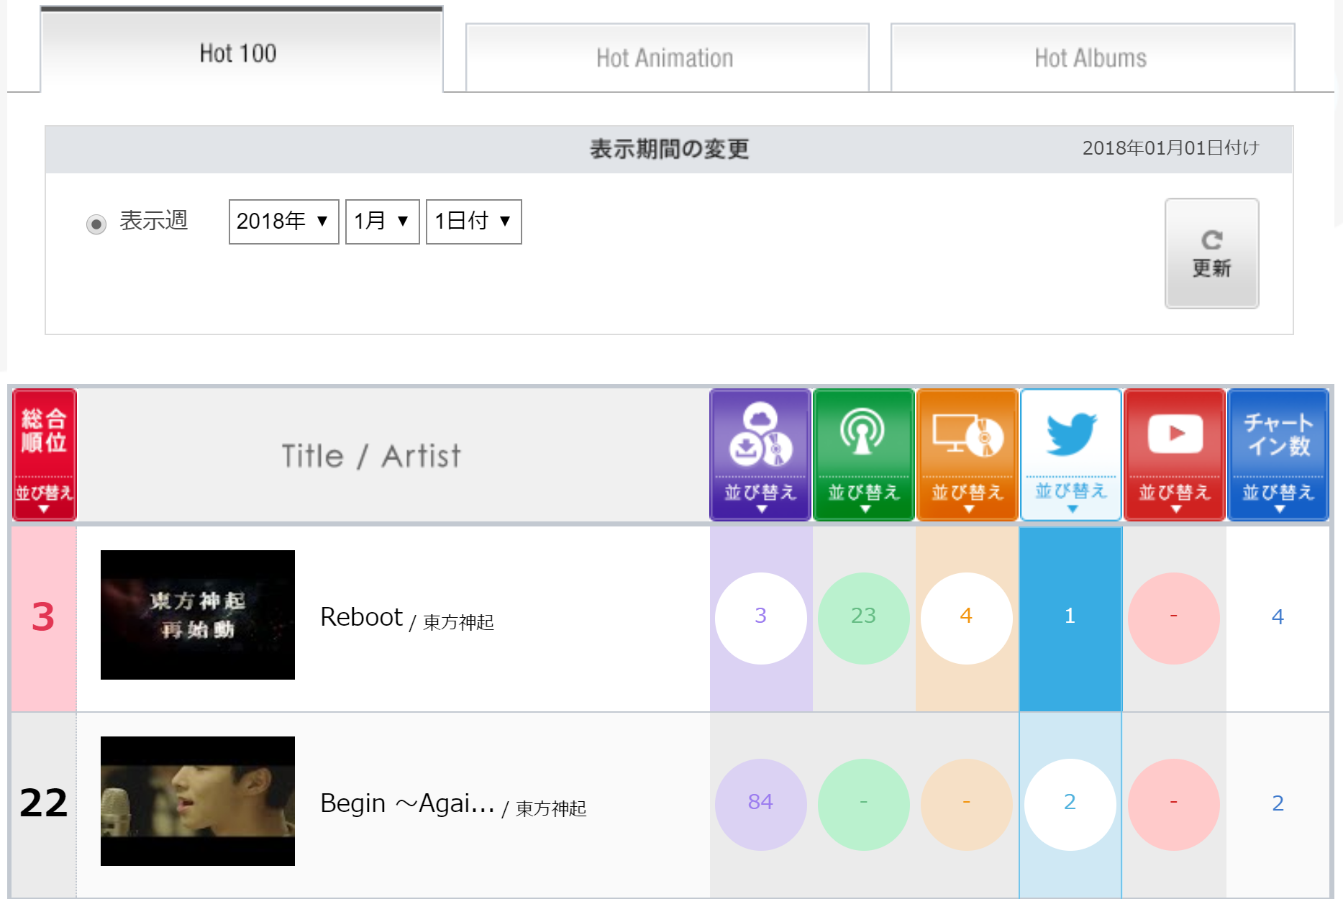Click the Begin ~Again~ video thumbnail
The width and height of the screenshot is (1343, 899).
pos(198,801)
